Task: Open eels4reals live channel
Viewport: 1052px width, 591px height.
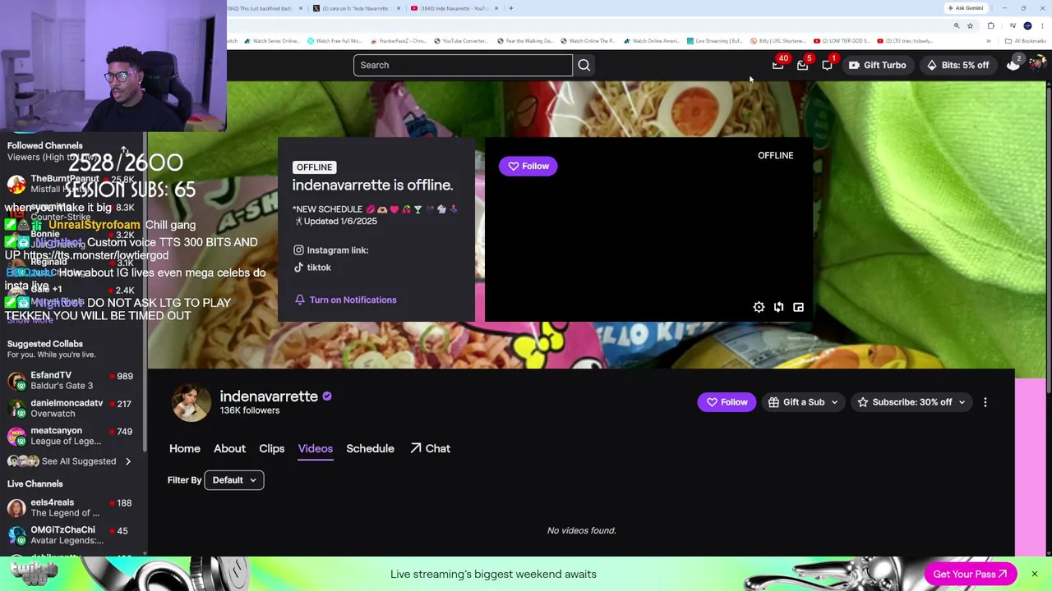Action: (x=72, y=507)
